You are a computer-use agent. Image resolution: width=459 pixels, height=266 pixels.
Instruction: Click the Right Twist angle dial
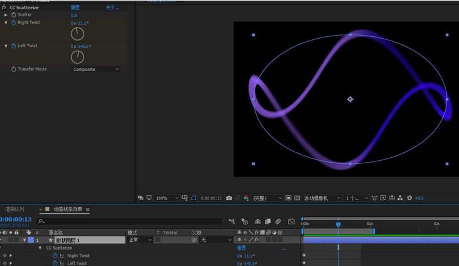(77, 34)
